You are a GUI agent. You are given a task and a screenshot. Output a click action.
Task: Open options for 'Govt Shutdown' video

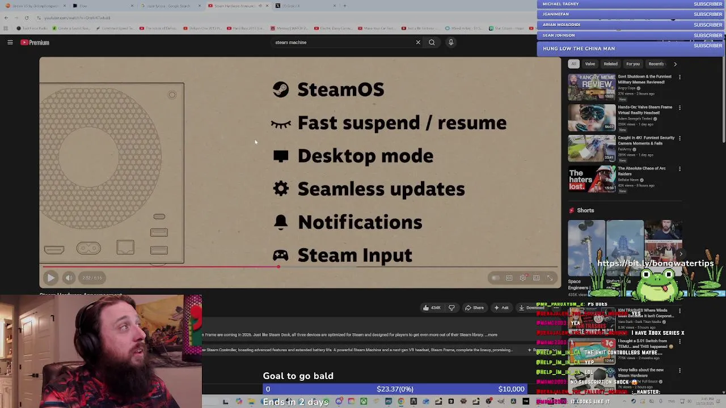click(679, 77)
